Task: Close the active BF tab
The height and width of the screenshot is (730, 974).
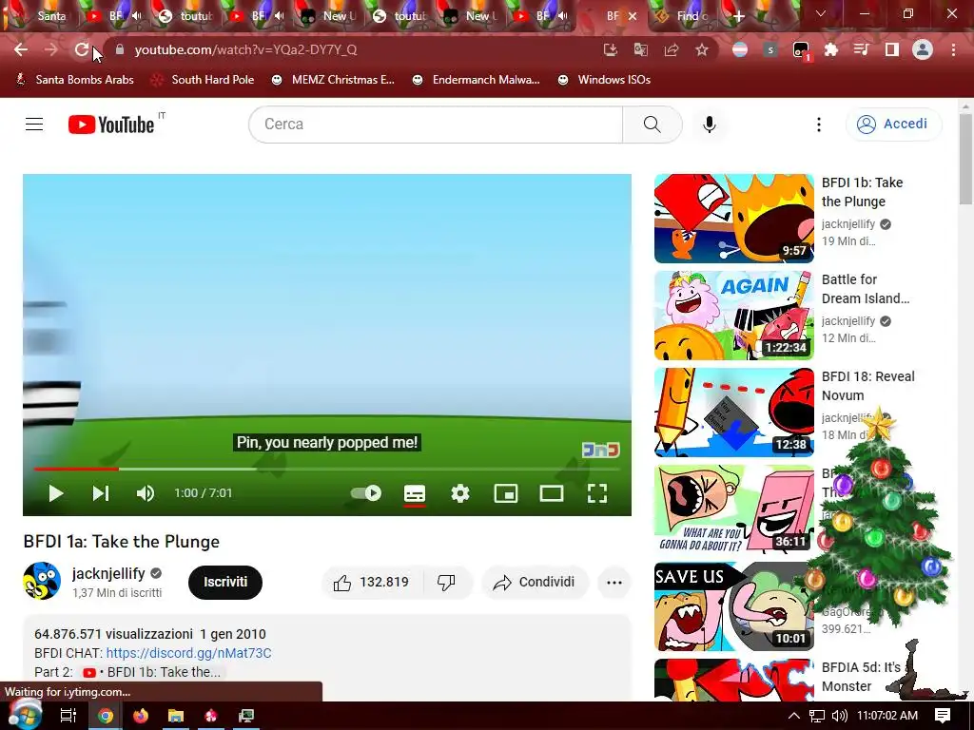Action: click(x=633, y=16)
